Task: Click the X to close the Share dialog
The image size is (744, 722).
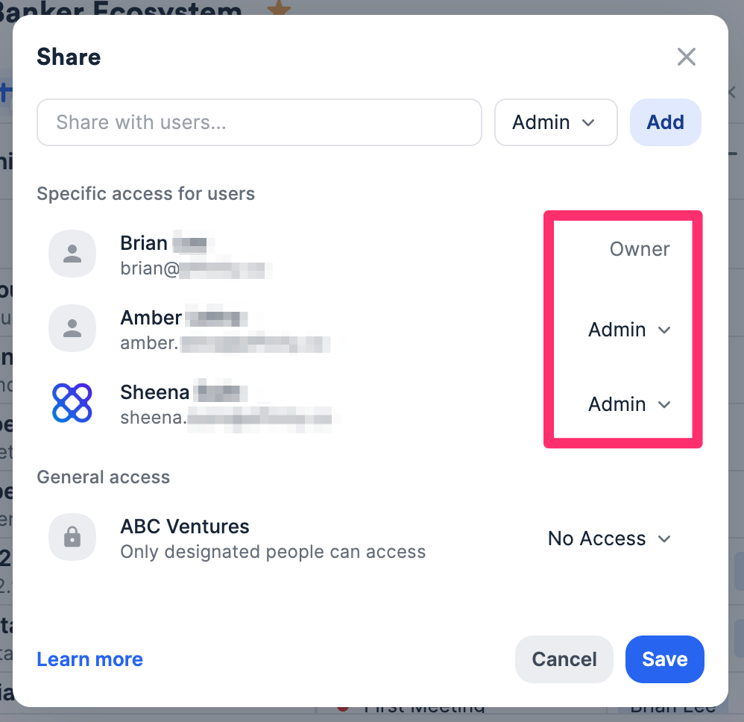Action: (x=686, y=57)
